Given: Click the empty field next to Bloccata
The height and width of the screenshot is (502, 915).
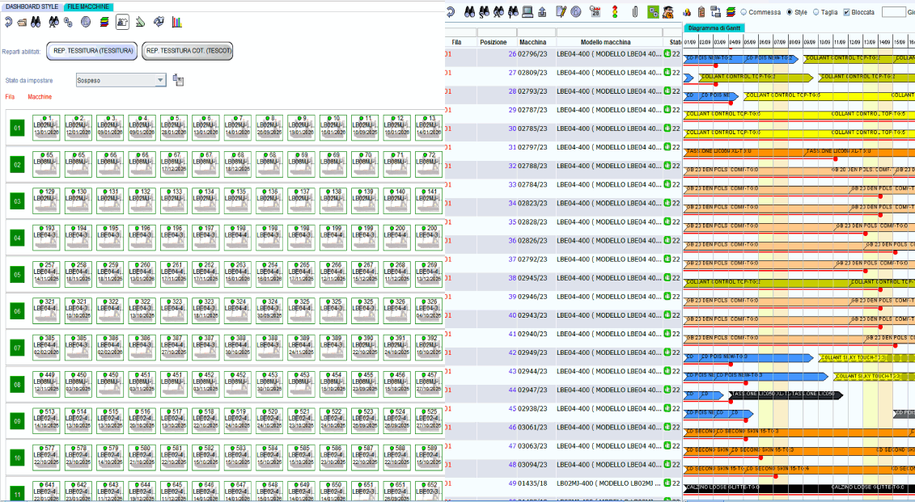Looking at the screenshot, I should coord(893,11).
